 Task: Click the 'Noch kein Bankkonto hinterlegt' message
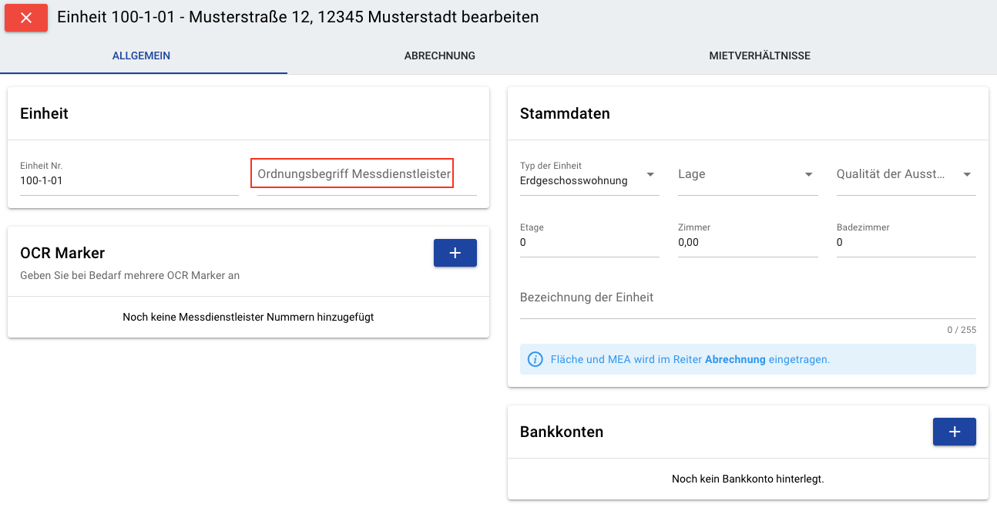(x=747, y=479)
